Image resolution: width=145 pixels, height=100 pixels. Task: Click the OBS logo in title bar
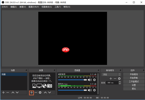tap(3, 2)
